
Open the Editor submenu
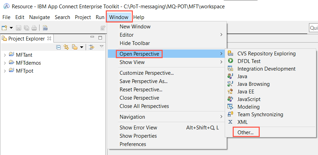[x=167, y=35]
